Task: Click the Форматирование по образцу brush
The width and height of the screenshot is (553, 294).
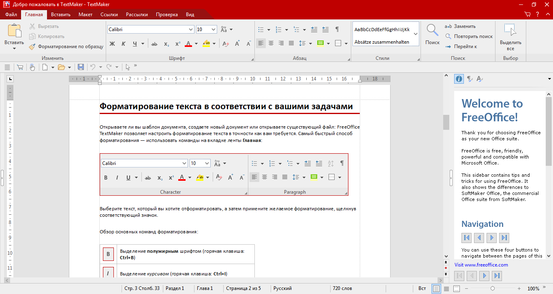Action: click(x=66, y=47)
